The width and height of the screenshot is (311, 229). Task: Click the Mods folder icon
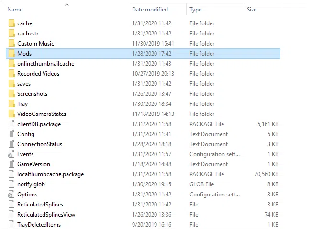(11, 54)
